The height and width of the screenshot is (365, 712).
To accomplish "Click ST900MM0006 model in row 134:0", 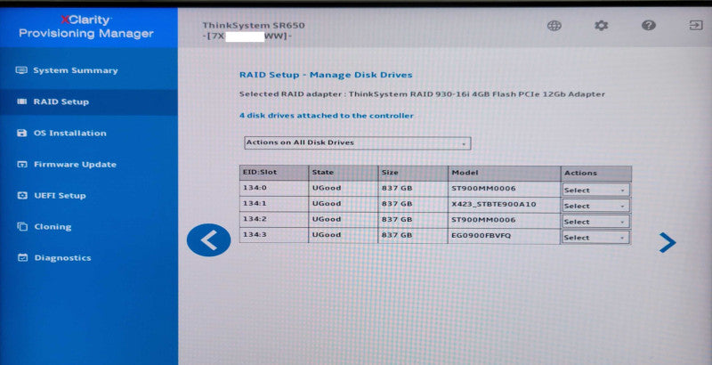I will [504, 189].
